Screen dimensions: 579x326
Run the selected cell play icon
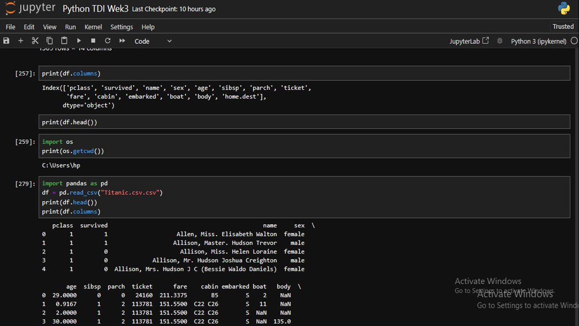click(79, 41)
